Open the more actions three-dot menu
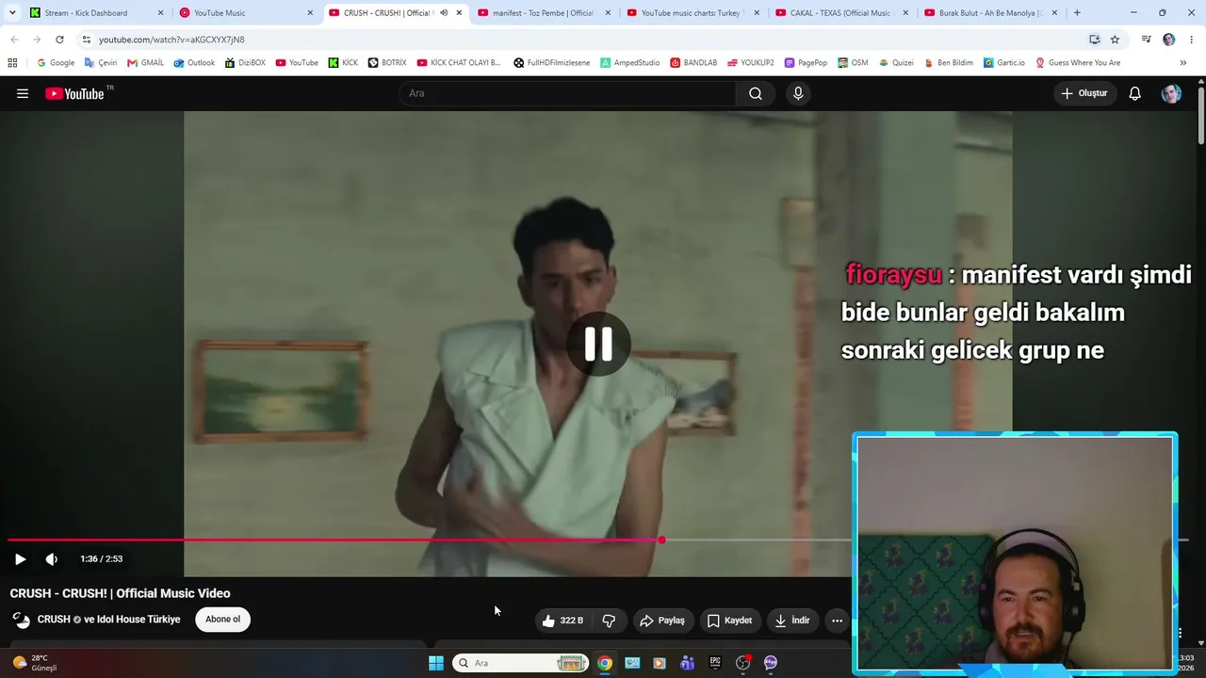Image resolution: width=1206 pixels, height=678 pixels. coord(837,621)
